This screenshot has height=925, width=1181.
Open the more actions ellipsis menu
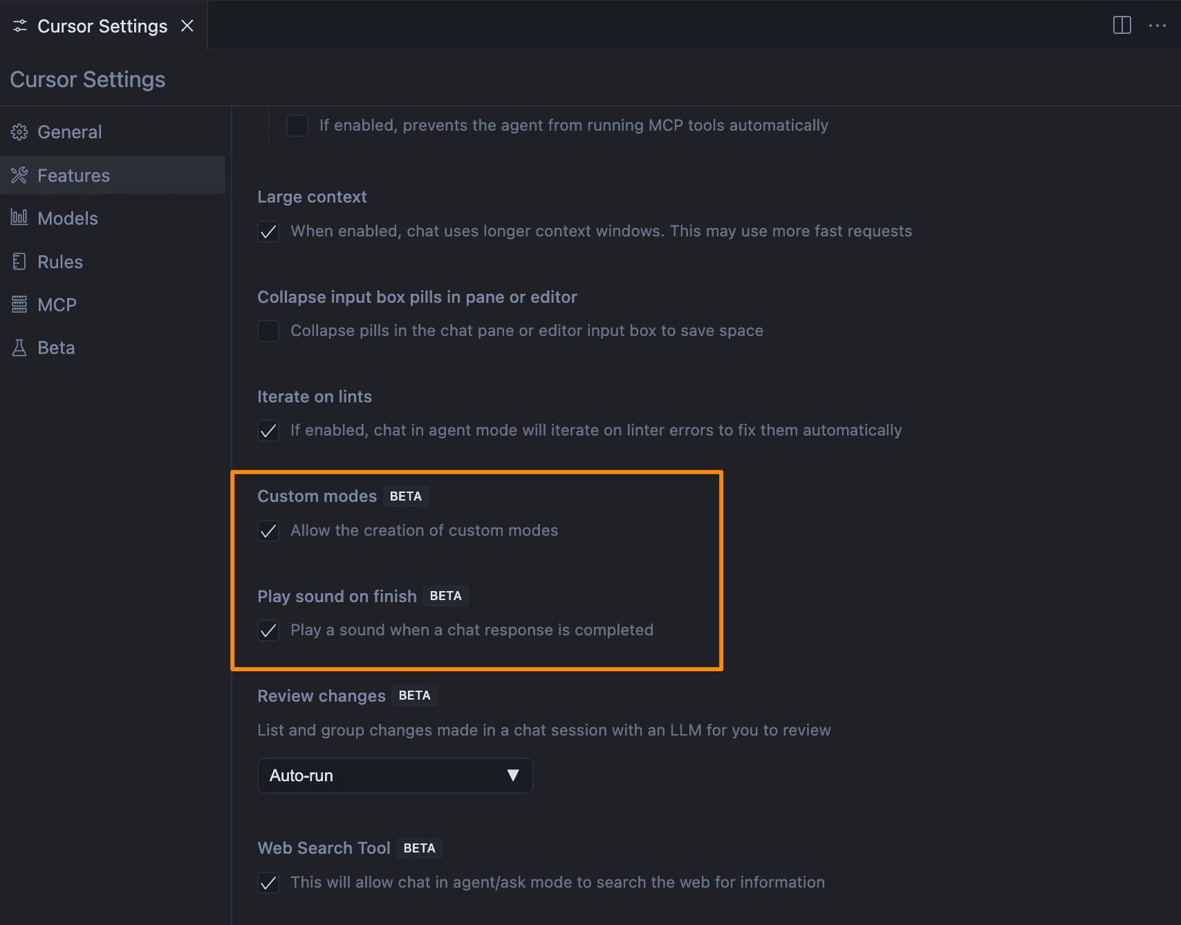coord(1157,26)
